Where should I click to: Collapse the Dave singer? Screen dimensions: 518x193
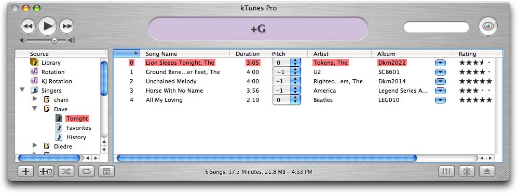(x=35, y=108)
